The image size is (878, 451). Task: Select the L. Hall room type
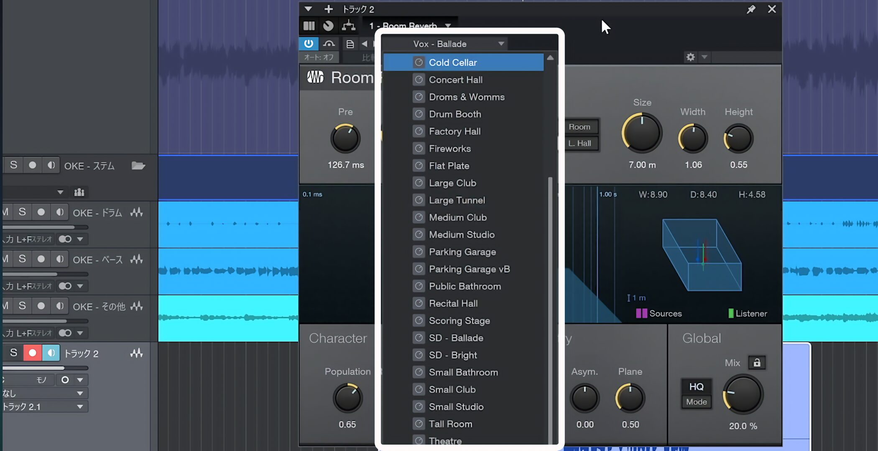[579, 143]
